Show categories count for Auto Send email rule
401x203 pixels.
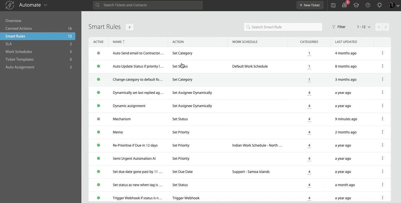(x=309, y=53)
